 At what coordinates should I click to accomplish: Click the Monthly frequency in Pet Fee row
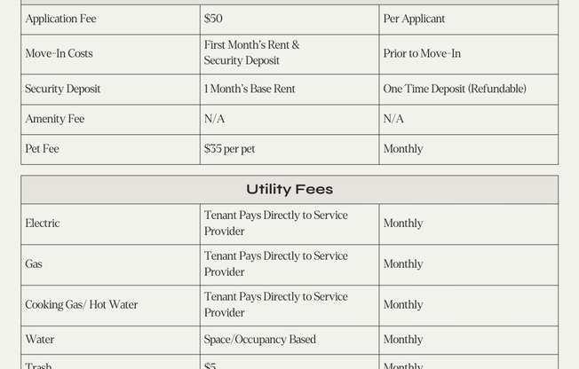point(403,149)
